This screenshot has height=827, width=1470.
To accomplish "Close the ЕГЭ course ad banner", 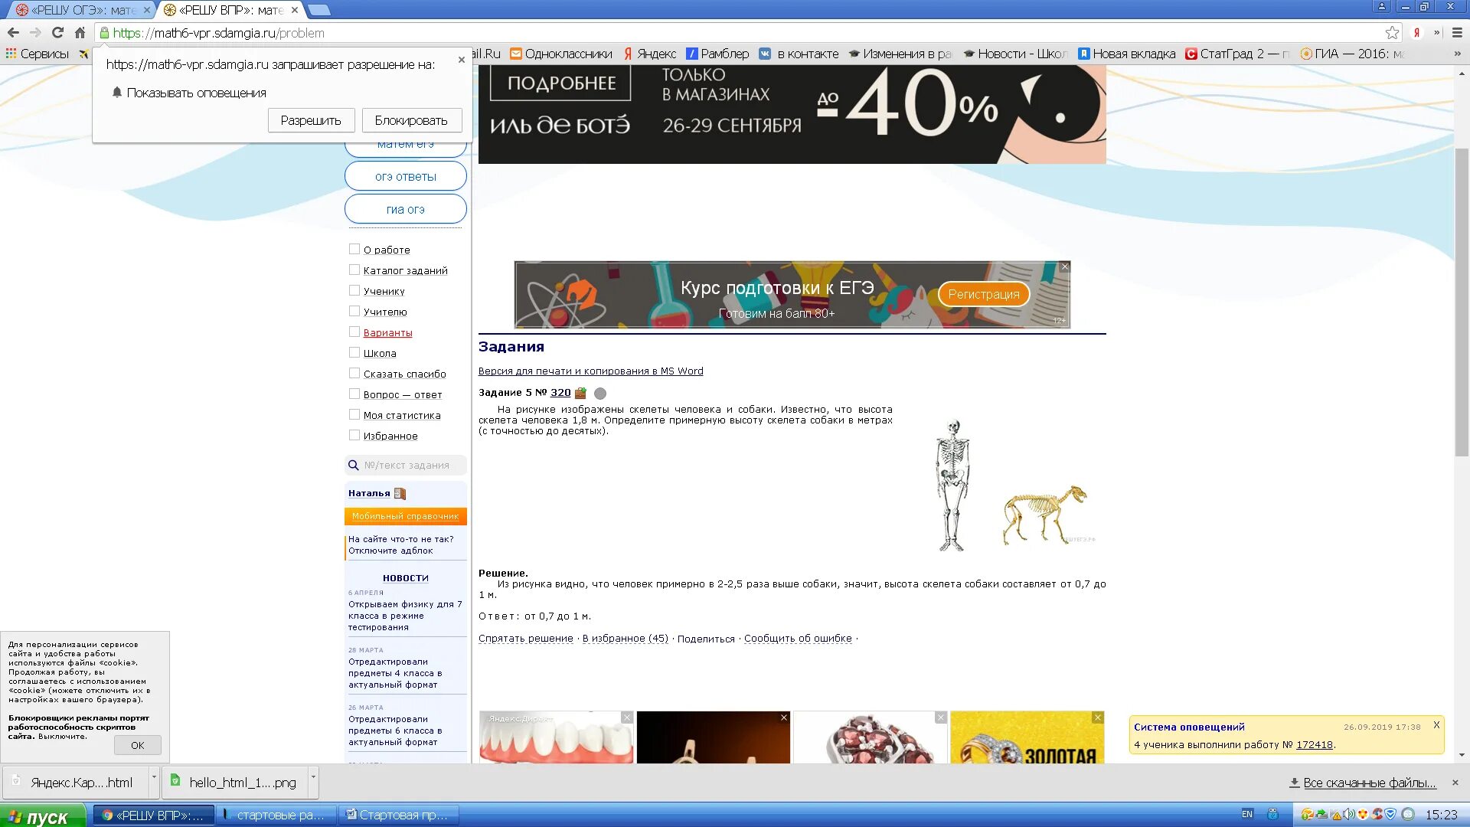I will (x=1064, y=266).
